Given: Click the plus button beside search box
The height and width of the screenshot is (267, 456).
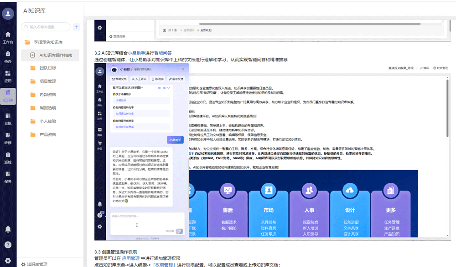Looking at the screenshot, I should pyautogui.click(x=77, y=27).
